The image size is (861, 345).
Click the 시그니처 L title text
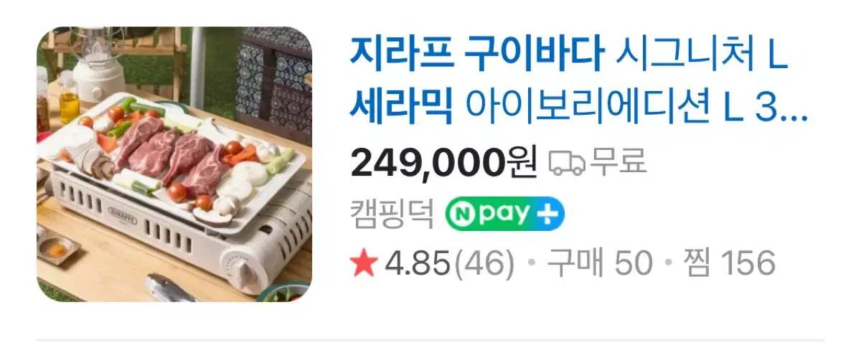(702, 54)
